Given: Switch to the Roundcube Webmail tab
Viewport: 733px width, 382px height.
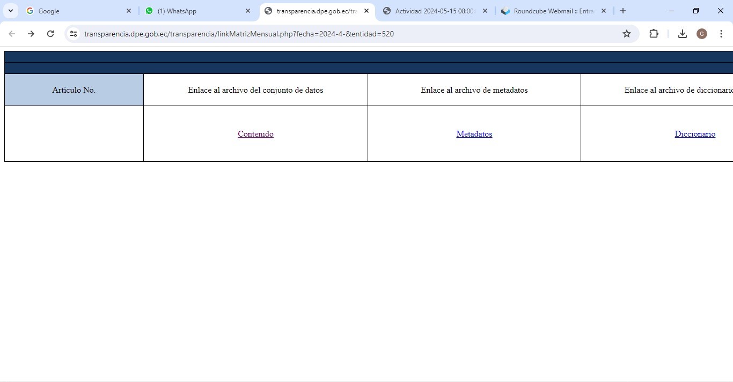Looking at the screenshot, I should [x=553, y=11].
